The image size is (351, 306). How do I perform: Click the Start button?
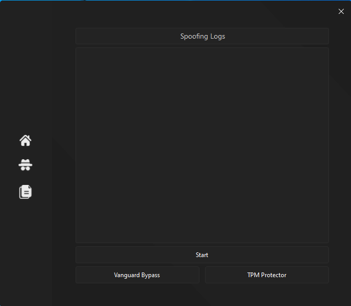[202, 255]
